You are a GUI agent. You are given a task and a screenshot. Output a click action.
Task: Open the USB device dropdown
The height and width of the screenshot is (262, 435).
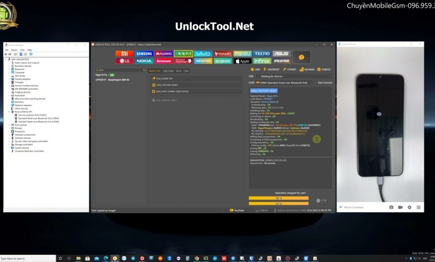[295, 76]
